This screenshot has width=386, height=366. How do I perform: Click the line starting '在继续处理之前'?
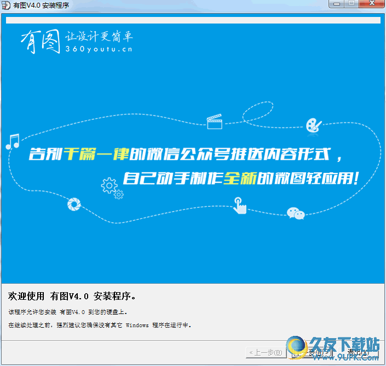[x=100, y=325]
